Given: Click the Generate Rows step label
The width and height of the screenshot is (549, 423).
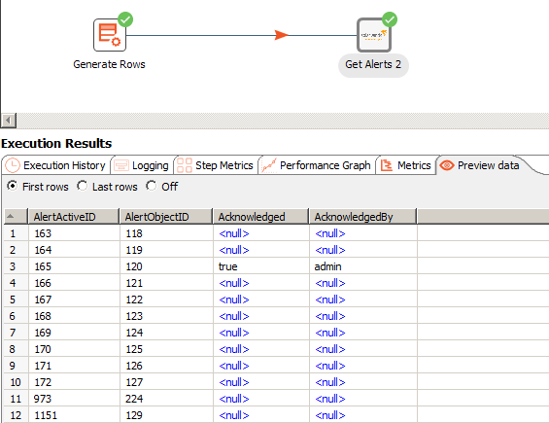Looking at the screenshot, I should coord(109,64).
